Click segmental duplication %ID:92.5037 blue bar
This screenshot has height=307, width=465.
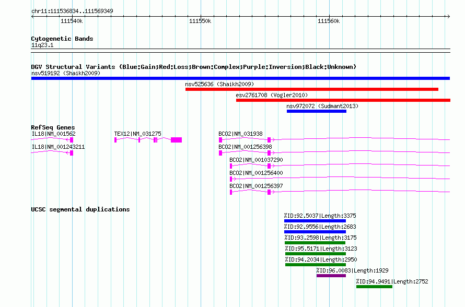tap(315, 221)
